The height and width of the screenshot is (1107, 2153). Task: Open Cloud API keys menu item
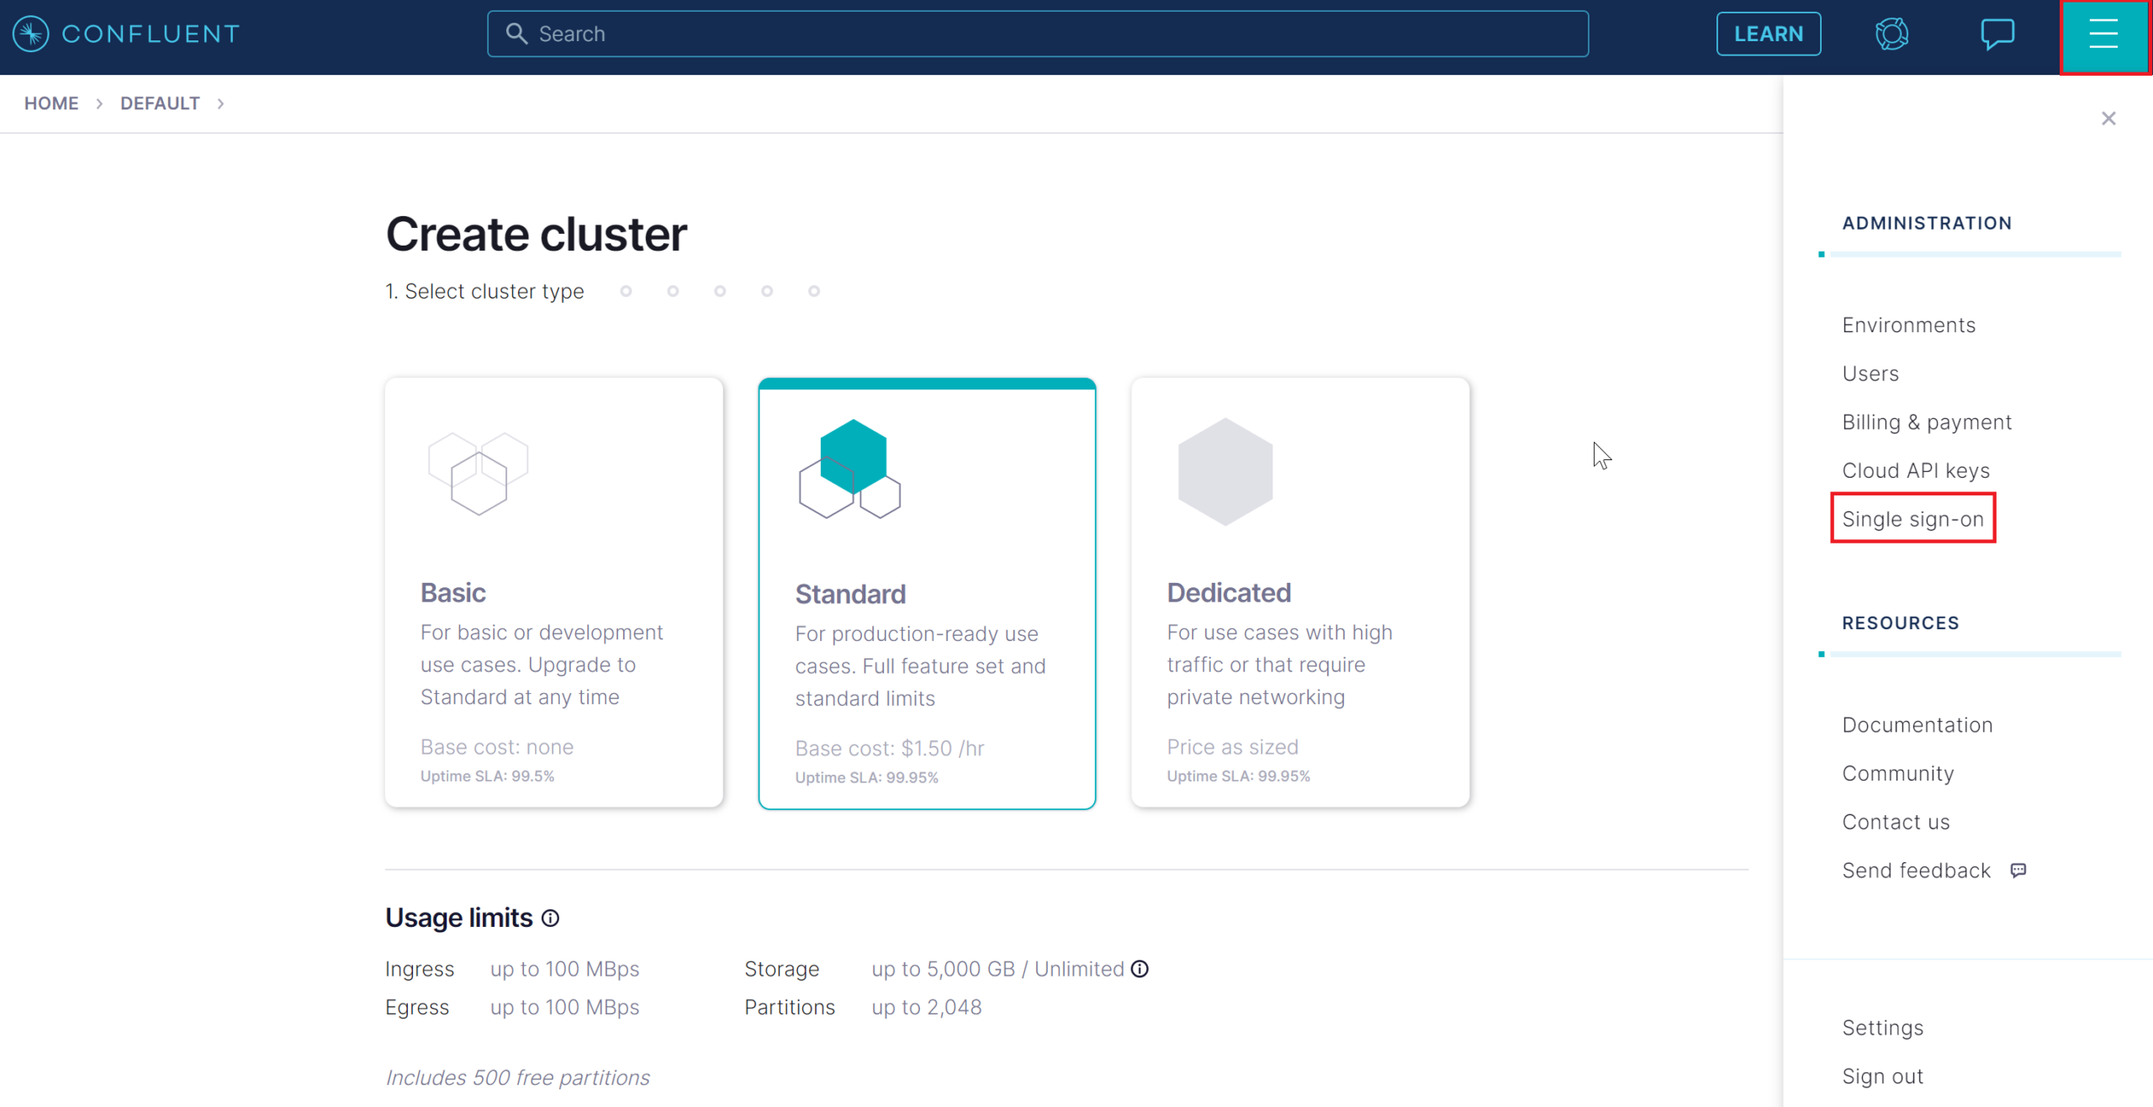click(x=1915, y=470)
